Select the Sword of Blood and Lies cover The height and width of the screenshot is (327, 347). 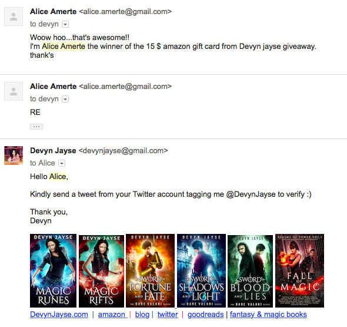pyautogui.click(x=251, y=272)
